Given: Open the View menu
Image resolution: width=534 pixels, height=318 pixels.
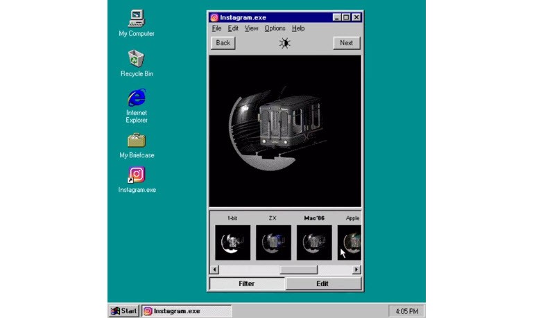Looking at the screenshot, I should 251,28.
